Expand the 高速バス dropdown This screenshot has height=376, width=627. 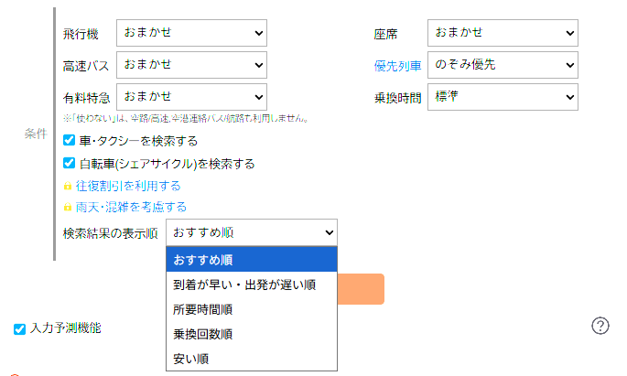[x=191, y=65]
